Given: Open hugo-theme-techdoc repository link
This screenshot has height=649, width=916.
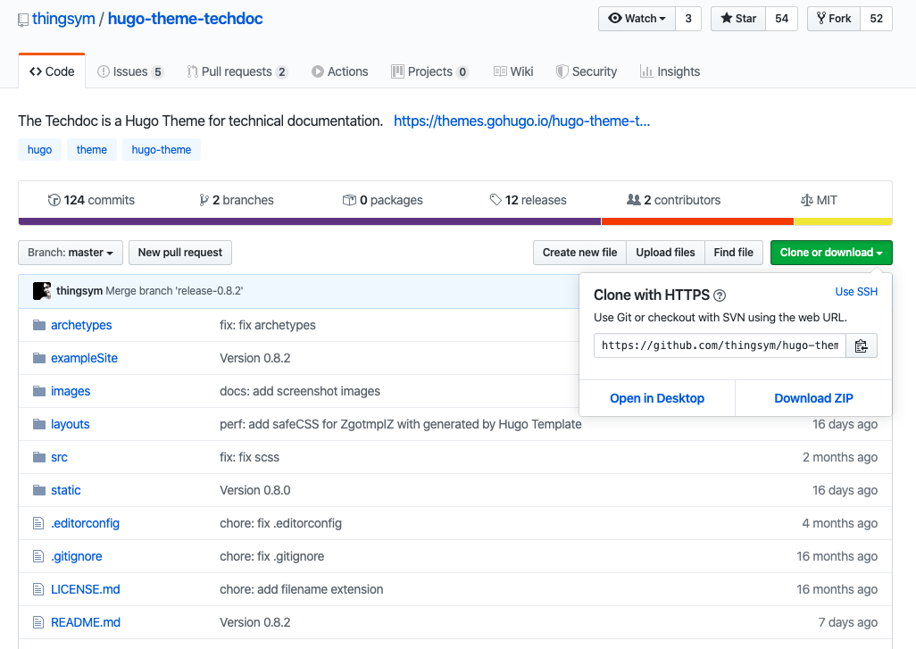Looking at the screenshot, I should [x=185, y=19].
